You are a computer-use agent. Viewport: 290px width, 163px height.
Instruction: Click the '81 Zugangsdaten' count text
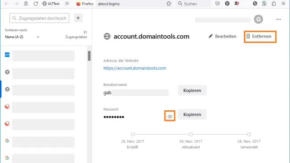tap(76, 34)
